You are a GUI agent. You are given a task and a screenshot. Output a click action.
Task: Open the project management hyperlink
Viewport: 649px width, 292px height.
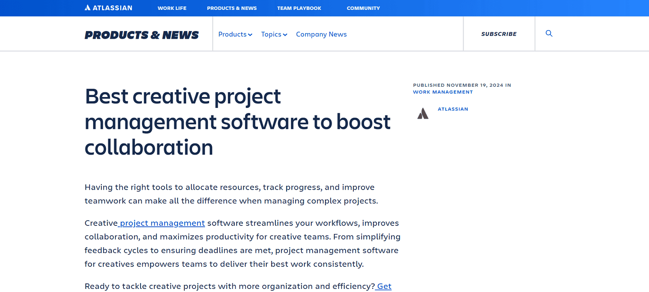(161, 223)
